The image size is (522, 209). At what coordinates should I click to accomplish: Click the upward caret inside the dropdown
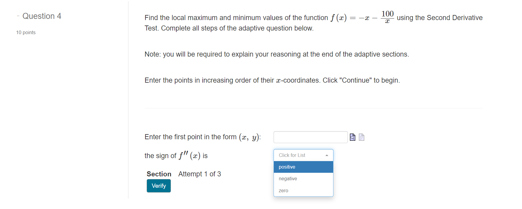tap(326, 155)
